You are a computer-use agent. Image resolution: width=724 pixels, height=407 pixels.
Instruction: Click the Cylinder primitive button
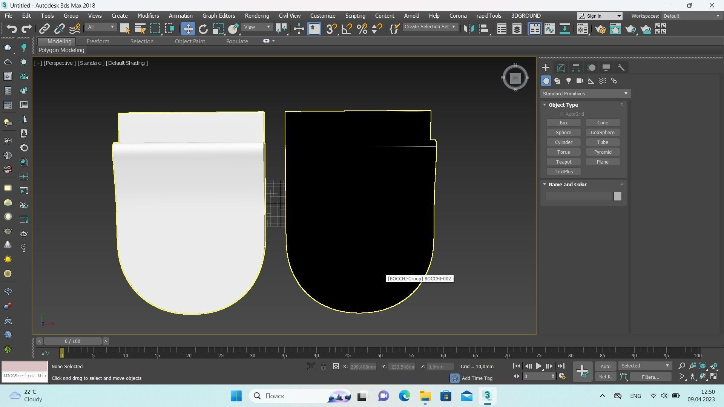[x=563, y=142]
